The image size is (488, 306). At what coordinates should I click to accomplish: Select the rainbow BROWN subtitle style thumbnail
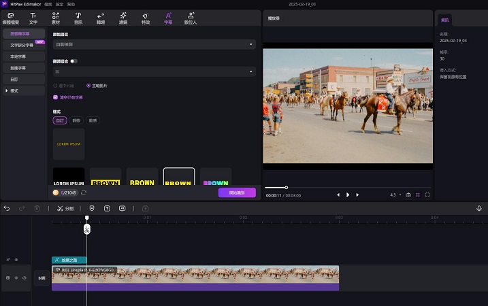coord(216,177)
